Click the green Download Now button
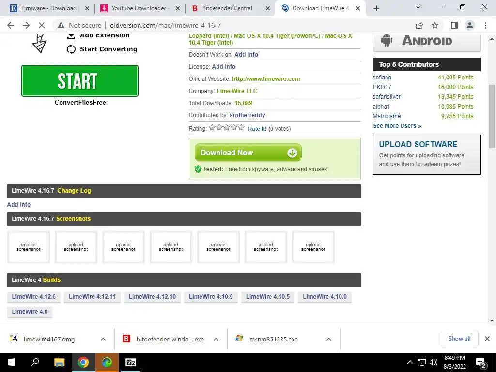Screen dimensions: 496x372 pyautogui.click(x=248, y=153)
